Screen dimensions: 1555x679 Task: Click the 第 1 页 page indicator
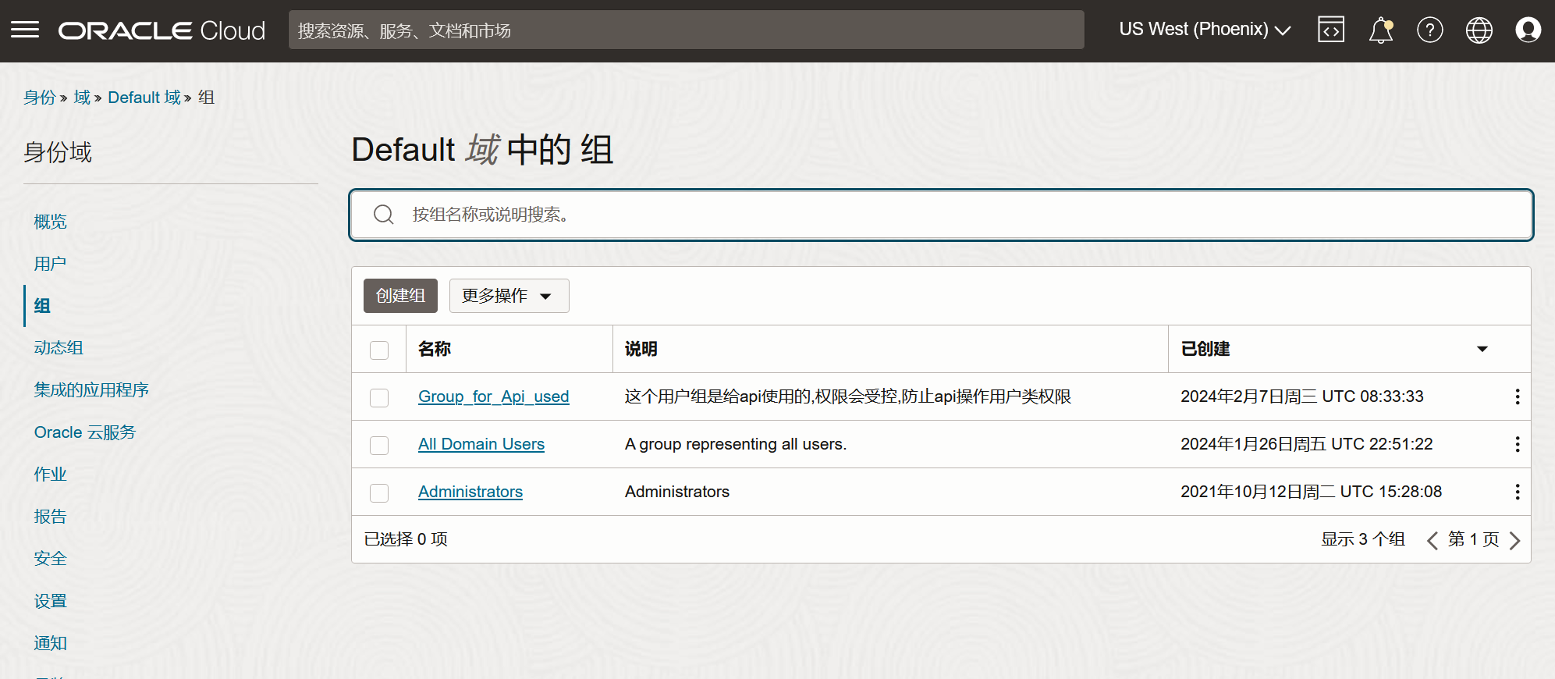1474,539
